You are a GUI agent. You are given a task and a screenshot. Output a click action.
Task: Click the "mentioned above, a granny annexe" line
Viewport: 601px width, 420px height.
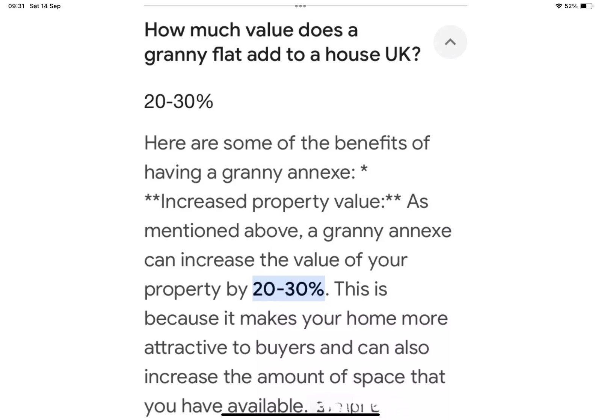point(298,231)
